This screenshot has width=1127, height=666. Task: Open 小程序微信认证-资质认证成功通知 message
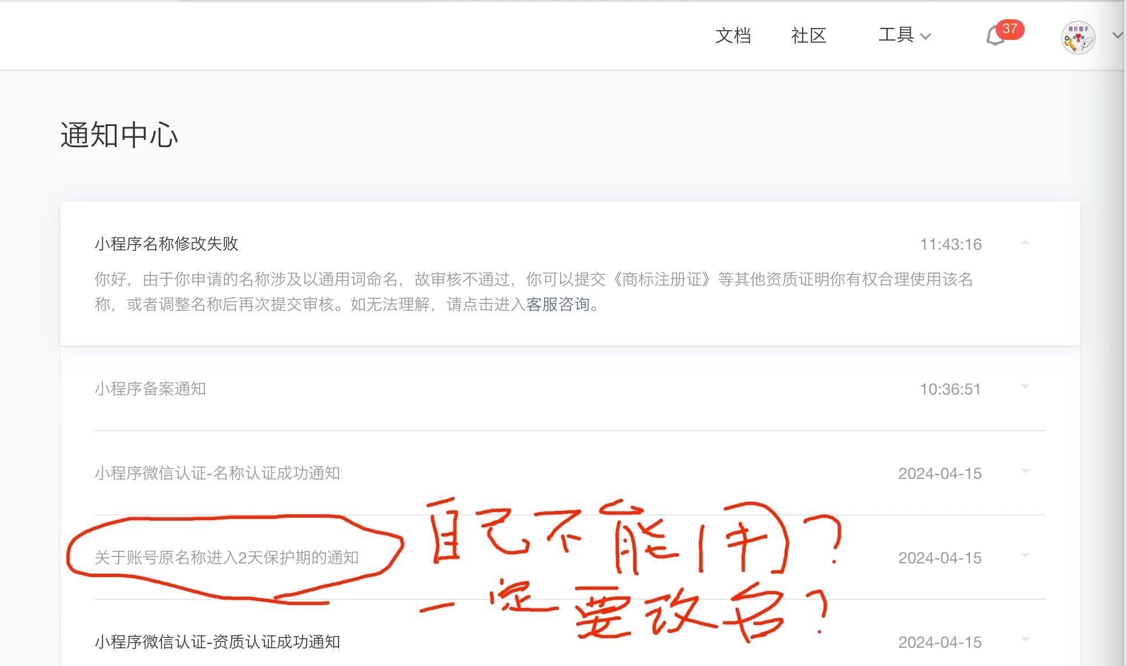217,642
